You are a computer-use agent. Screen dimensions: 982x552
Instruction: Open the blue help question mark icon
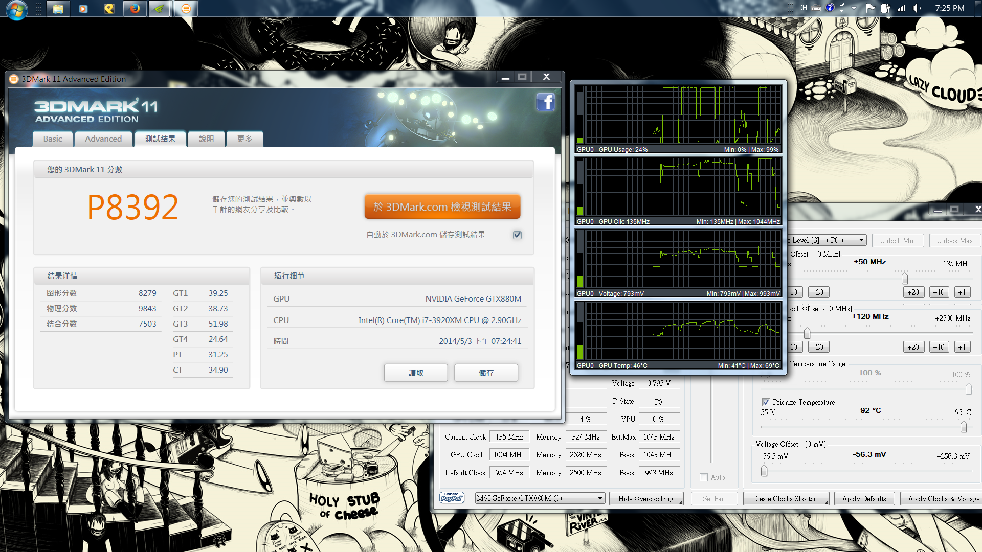tap(830, 8)
